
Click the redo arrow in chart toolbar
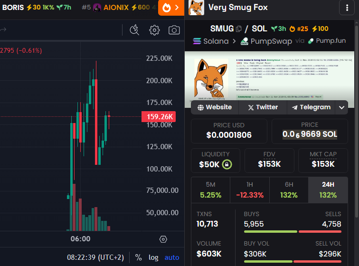coord(3,29)
